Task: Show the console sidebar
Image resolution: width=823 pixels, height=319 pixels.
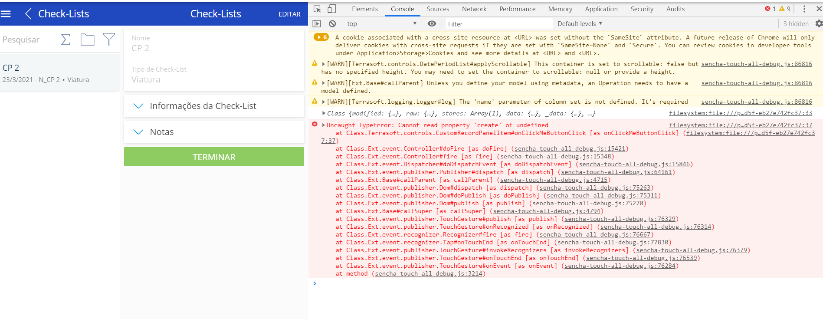Action: (x=317, y=23)
